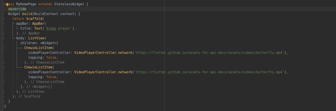Click the // ListView closing comment
Screen dimensions: 336x111
[x=33, y=92]
